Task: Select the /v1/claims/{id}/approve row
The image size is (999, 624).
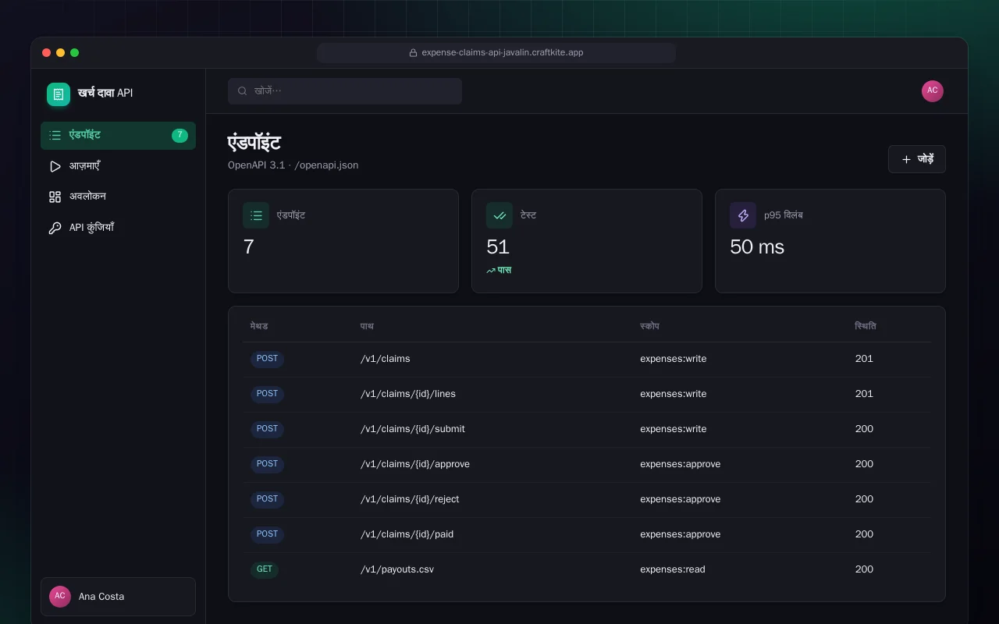Action: [x=587, y=465]
